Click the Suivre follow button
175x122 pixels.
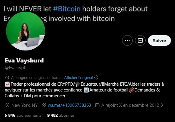click(159, 40)
